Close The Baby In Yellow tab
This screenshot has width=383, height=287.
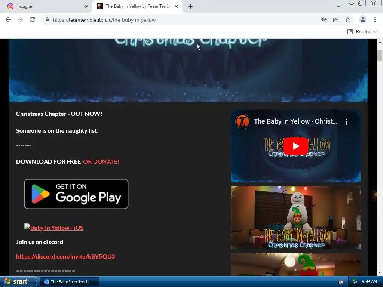pyautogui.click(x=176, y=6)
